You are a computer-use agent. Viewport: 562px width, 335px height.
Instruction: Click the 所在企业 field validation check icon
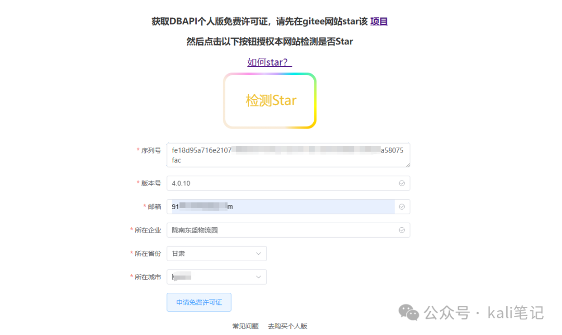point(402,230)
